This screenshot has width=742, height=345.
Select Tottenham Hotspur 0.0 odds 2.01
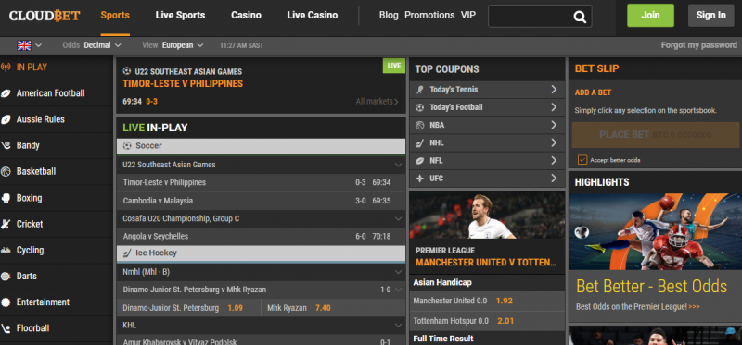[505, 321]
